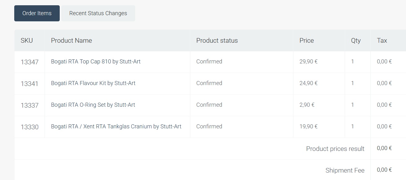Image resolution: width=406 pixels, height=180 pixels.
Task: Click SKU number 13330
Action: [30, 127]
